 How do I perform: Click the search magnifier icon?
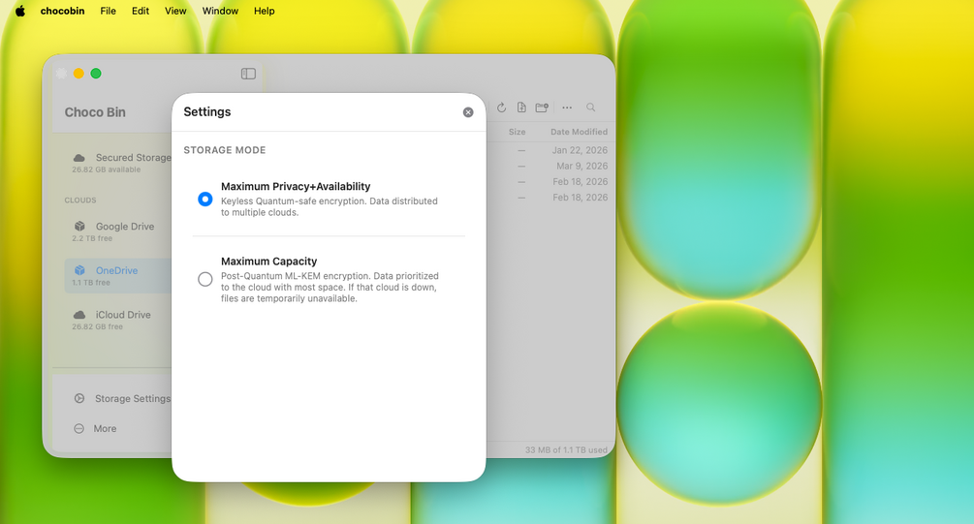[591, 108]
